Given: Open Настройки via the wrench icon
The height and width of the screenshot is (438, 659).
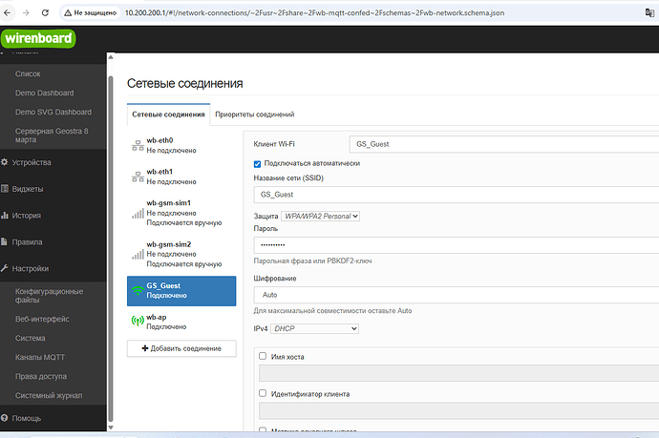Looking at the screenshot, I should tap(5, 268).
